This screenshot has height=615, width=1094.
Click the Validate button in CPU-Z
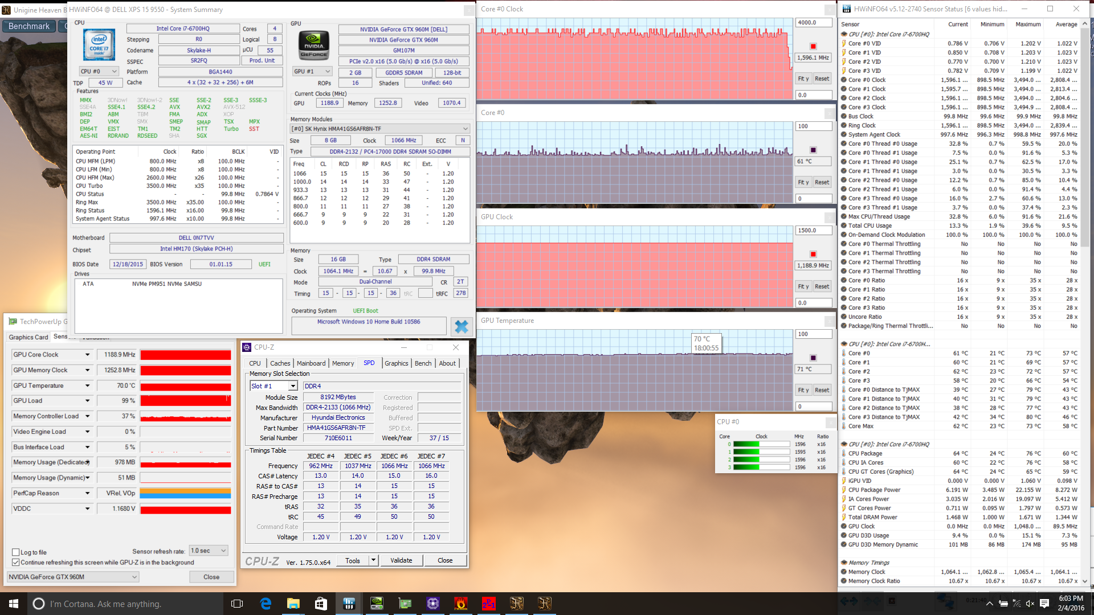coord(401,560)
